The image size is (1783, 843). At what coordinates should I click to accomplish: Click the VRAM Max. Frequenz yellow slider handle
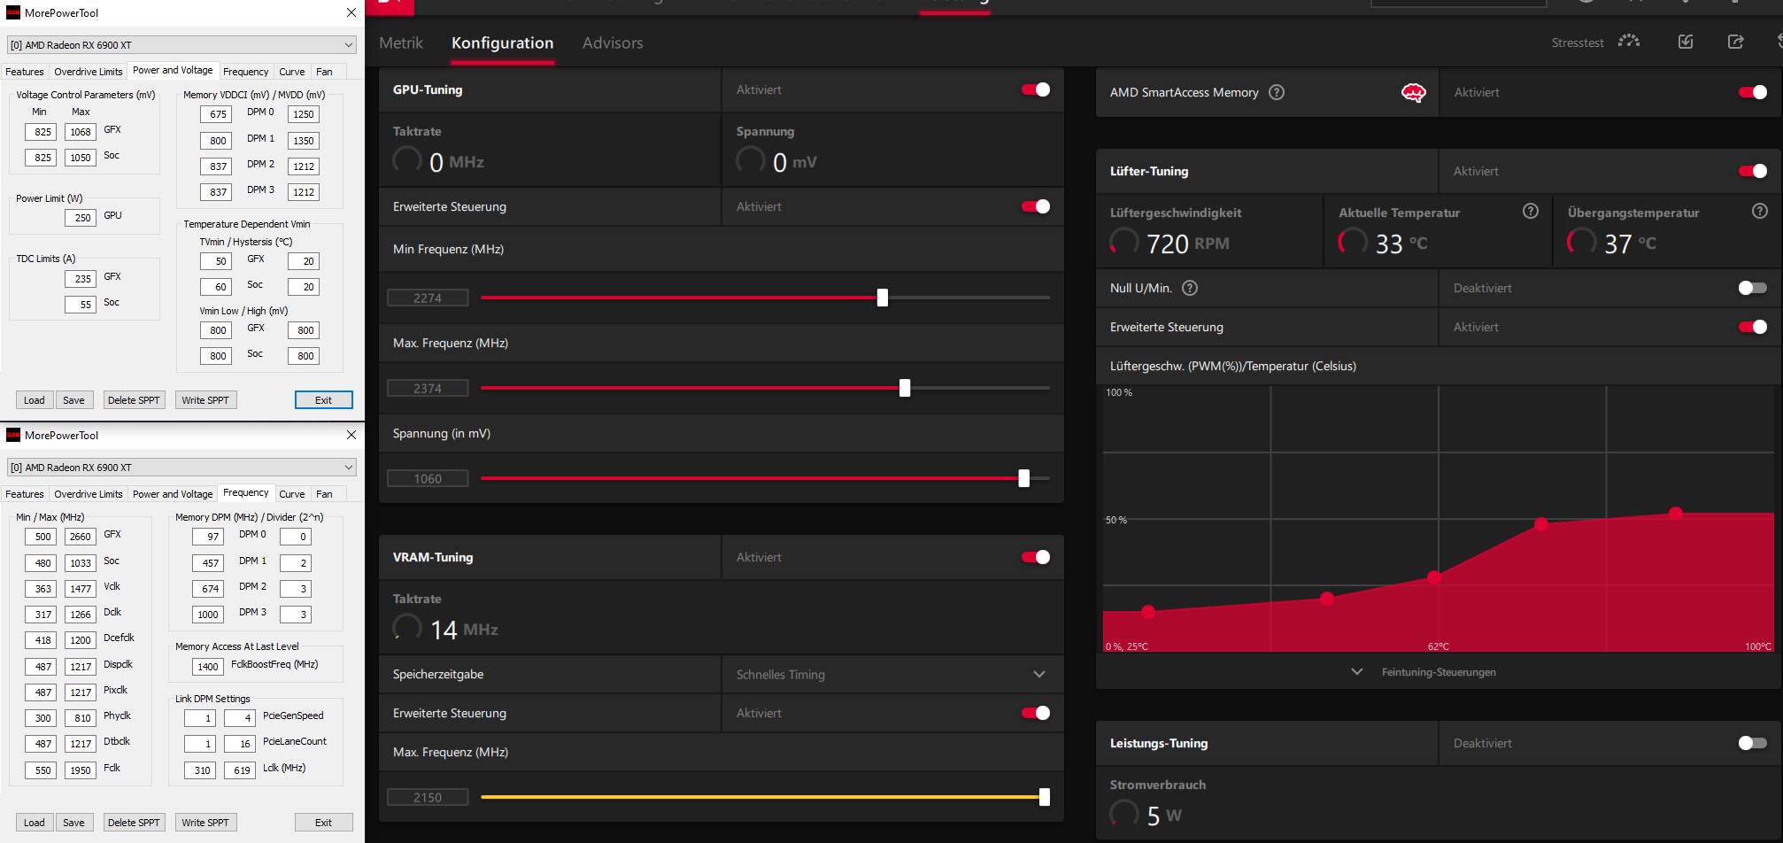click(x=1045, y=797)
